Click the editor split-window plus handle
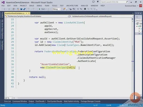Screen dimensions: 143x107 tap(133, 19)
